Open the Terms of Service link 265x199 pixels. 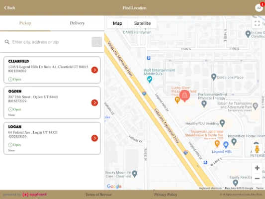[x=98, y=195]
